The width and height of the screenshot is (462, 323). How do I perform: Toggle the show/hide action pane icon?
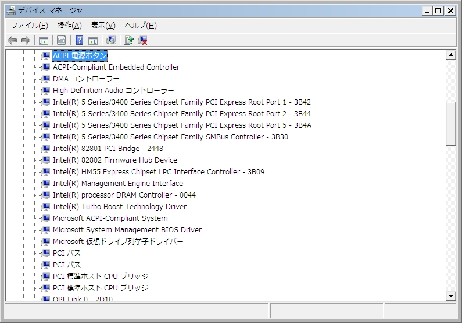pos(93,40)
